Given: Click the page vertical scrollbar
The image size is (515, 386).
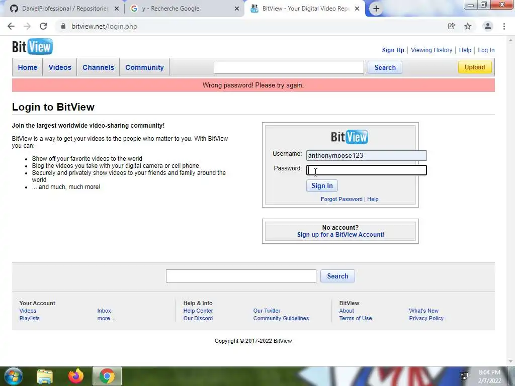Looking at the screenshot, I should [x=510, y=200].
